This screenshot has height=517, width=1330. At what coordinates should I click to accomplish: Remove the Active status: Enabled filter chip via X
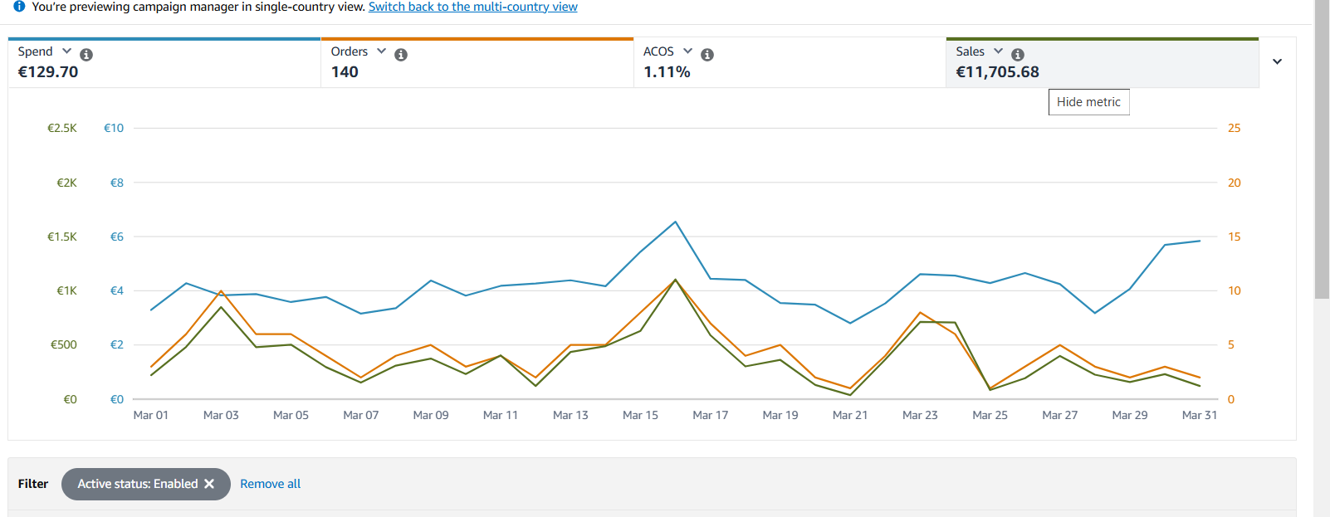[209, 484]
